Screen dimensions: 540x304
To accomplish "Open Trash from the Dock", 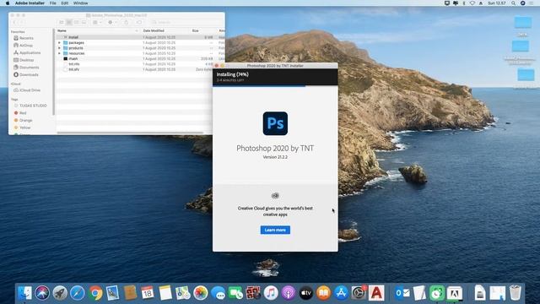I will pyautogui.click(x=516, y=293).
